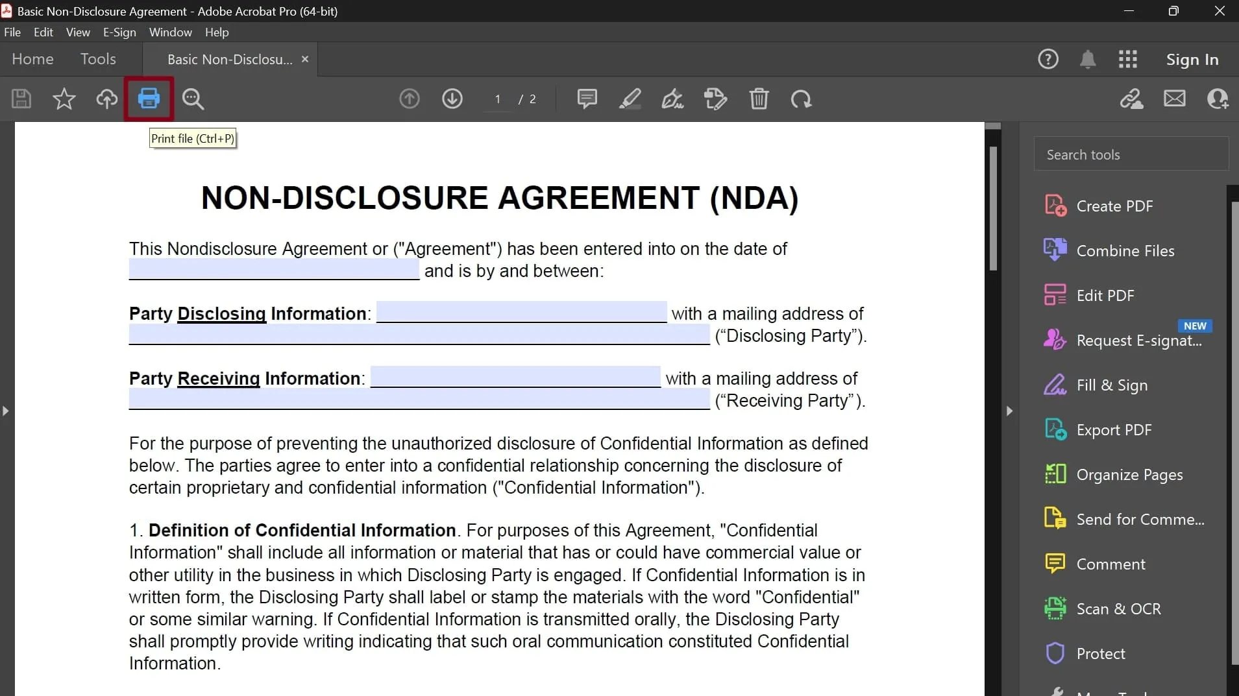Viewport: 1239px width, 696px height.
Task: Click the Combine Files icon
Action: 1055,250
